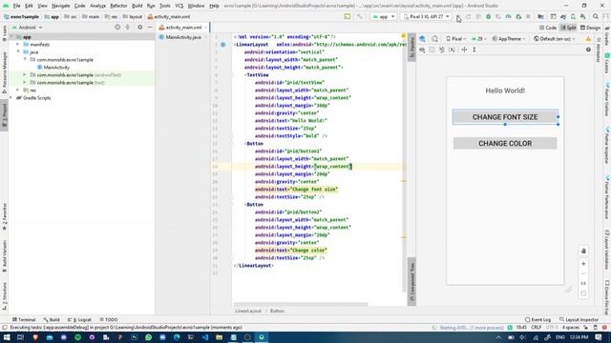
Task: Click orientation for preview icon
Action: pos(435,38)
